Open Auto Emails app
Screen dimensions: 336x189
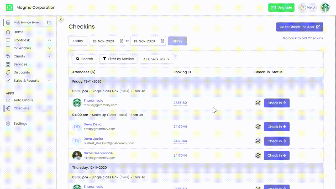click(23, 100)
